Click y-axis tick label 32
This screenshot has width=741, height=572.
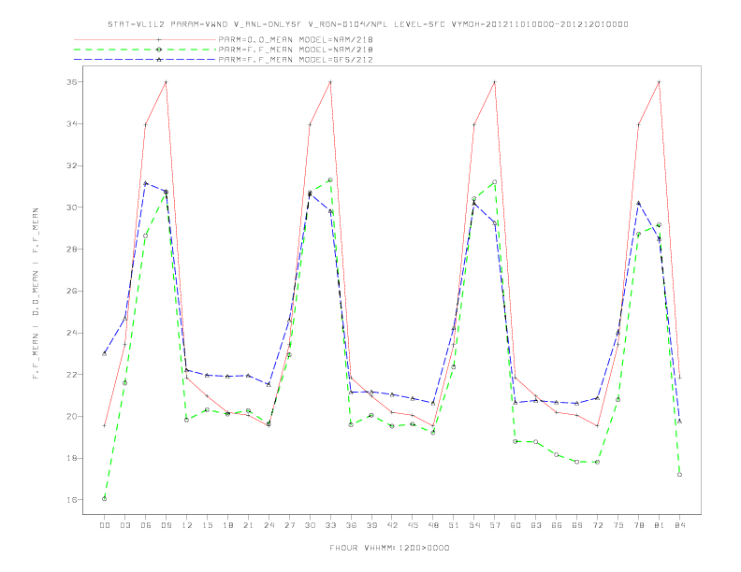(71, 165)
